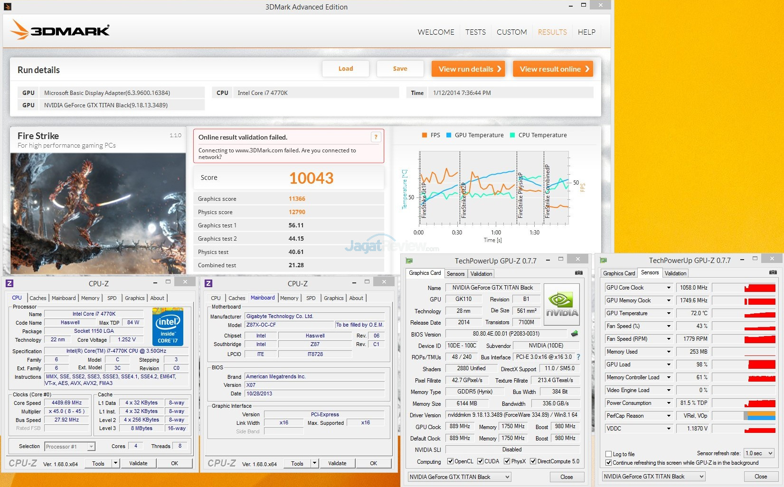Screen dimensions: 784x487
Task: Click the camera icon in GPU-Z Sensors window
Action: click(x=773, y=272)
